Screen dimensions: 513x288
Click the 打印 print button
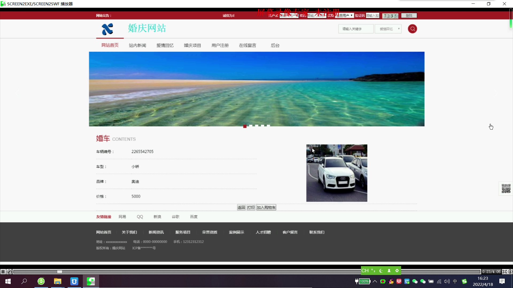pyautogui.click(x=251, y=207)
